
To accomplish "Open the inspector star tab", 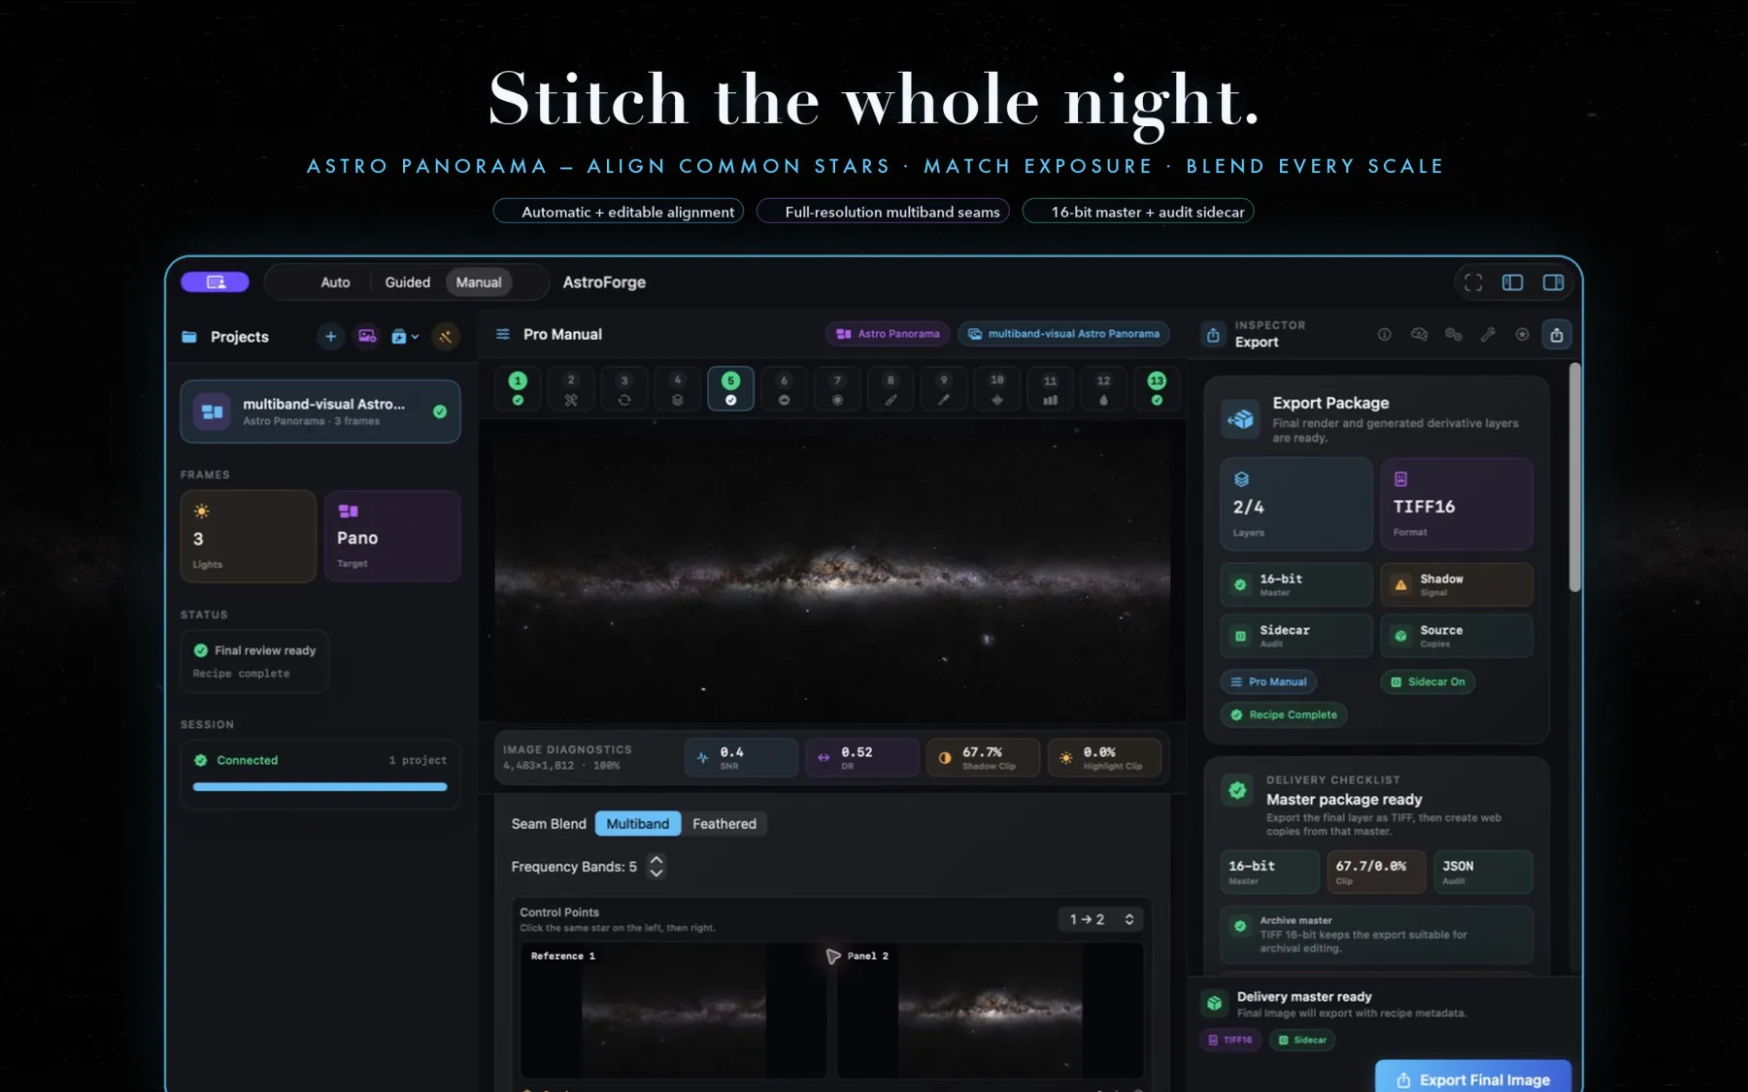I will pos(1523,335).
